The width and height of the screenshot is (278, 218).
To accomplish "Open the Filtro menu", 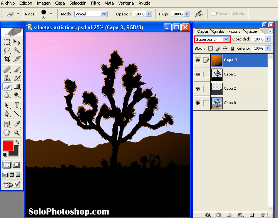I will pyautogui.click(x=95, y=3).
